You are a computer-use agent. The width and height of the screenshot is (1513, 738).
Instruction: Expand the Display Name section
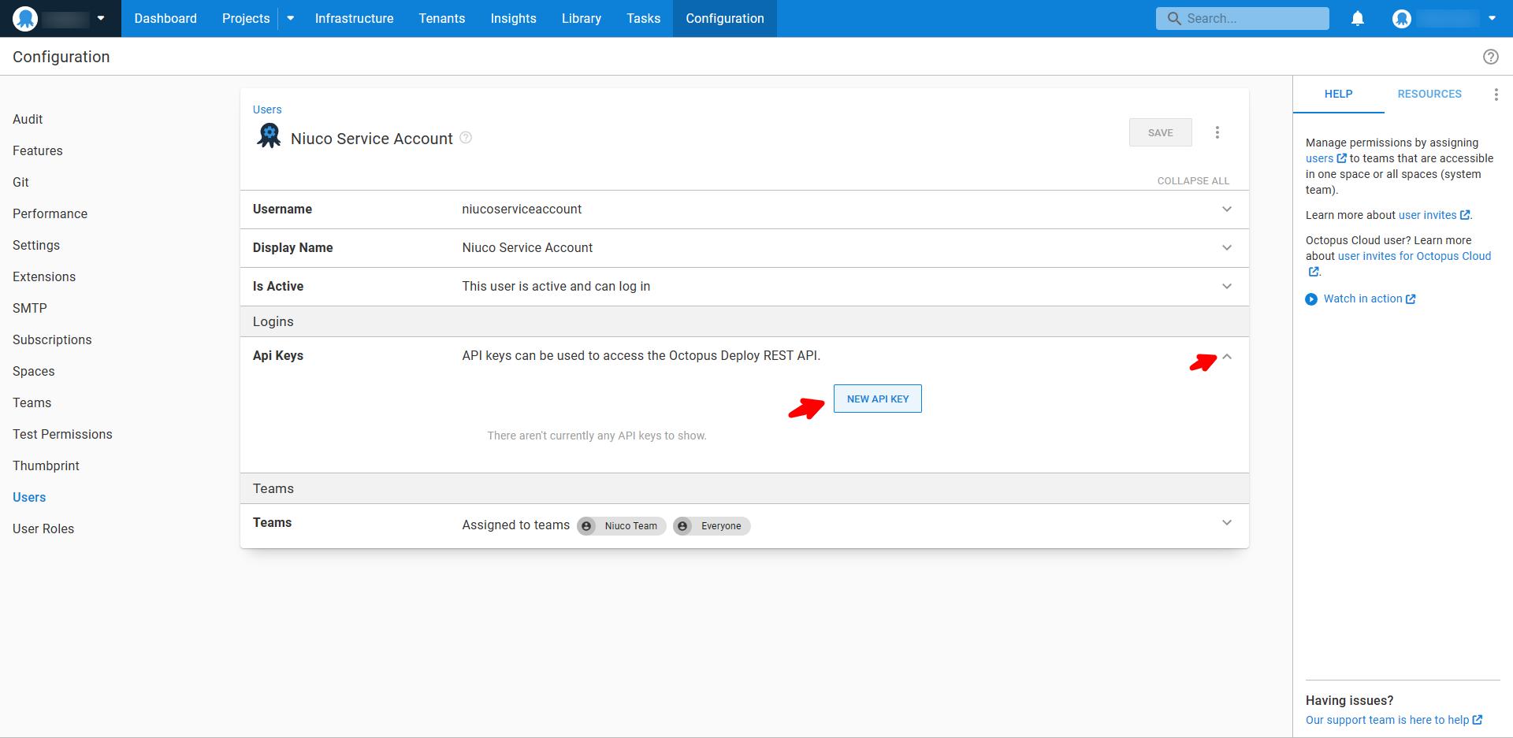[x=1227, y=248]
